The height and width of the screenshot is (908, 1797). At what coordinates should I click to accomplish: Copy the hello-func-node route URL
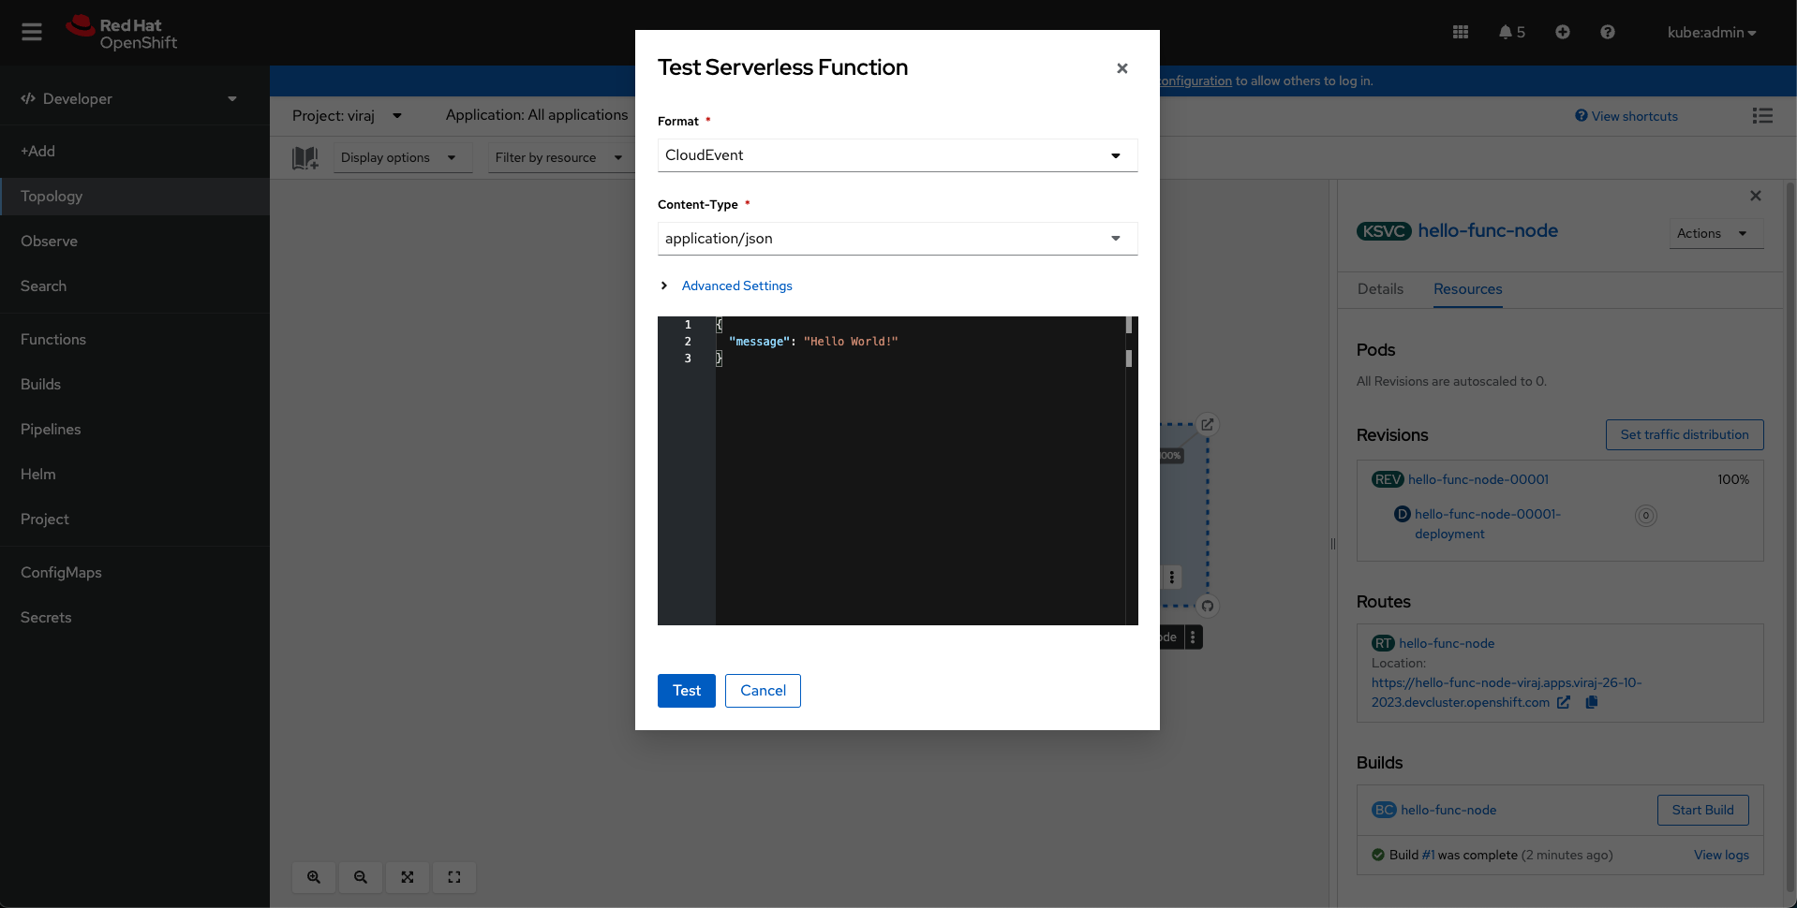point(1591,702)
